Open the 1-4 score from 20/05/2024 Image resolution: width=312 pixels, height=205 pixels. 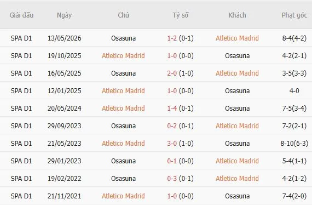pyautogui.click(x=172, y=108)
